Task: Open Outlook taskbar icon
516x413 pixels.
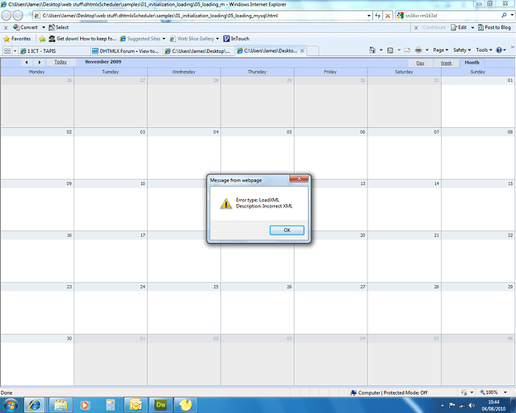Action: point(135,405)
